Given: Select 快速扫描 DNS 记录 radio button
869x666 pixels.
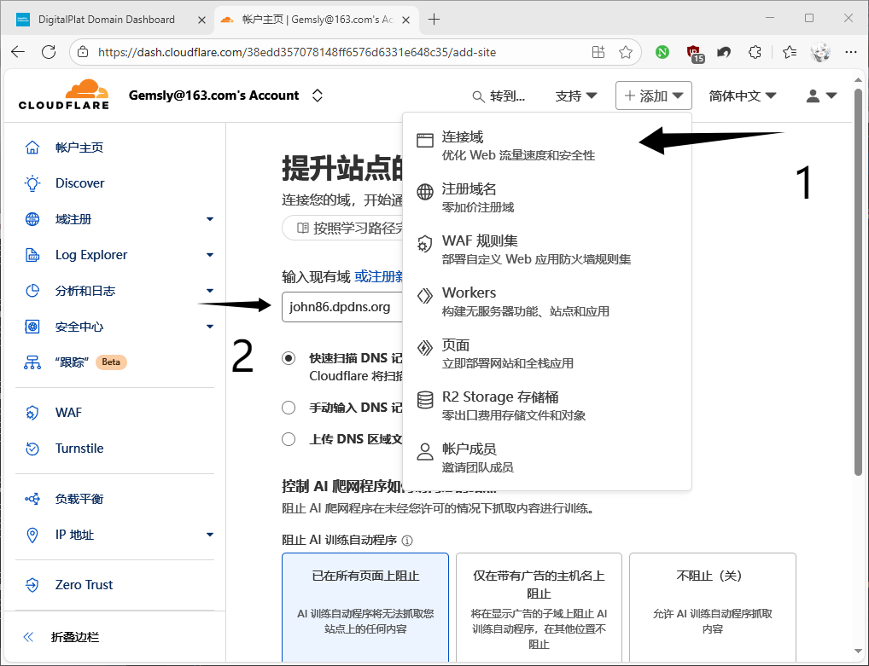Looking at the screenshot, I should (288, 358).
